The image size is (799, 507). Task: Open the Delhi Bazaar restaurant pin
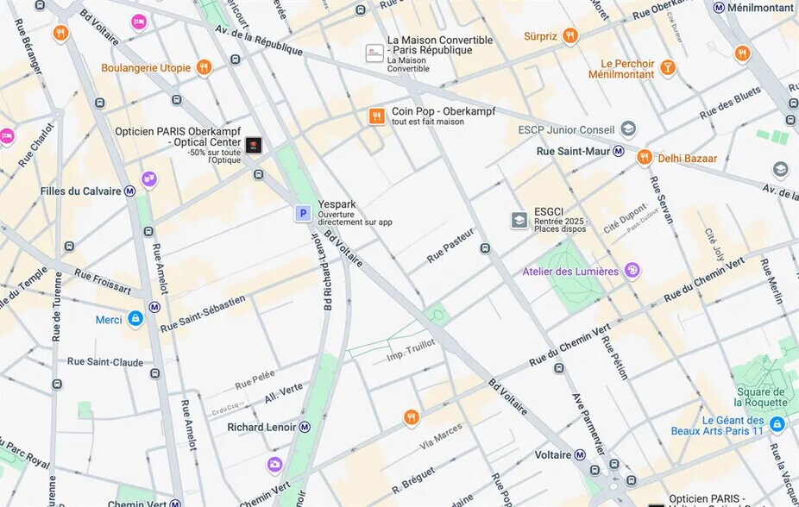644,157
